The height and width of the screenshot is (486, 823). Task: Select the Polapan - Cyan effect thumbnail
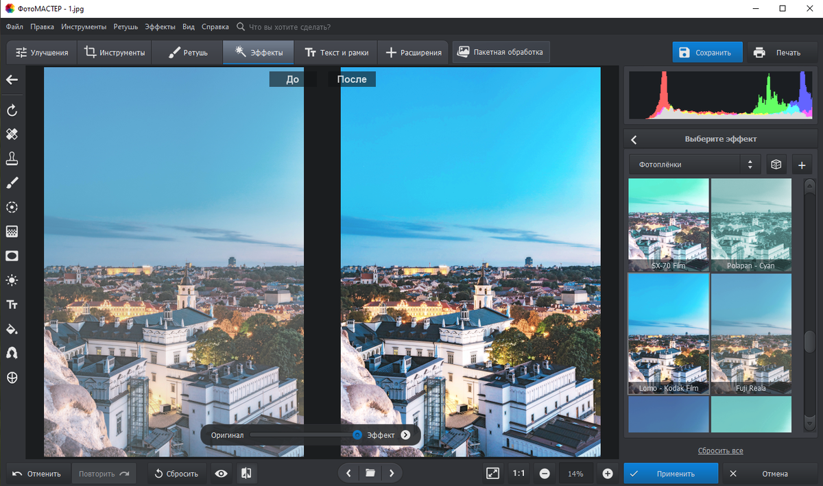point(751,226)
